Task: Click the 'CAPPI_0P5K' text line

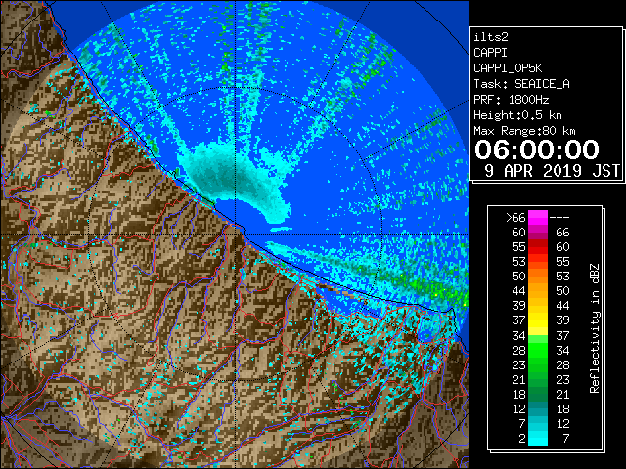Action: tap(508, 68)
